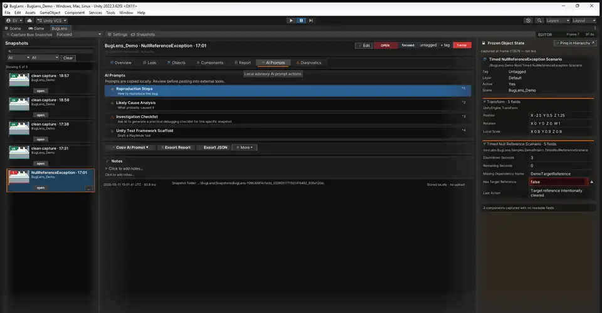602x313 pixels.
Task: Click the Play button in toolbar
Action: [x=291, y=21]
